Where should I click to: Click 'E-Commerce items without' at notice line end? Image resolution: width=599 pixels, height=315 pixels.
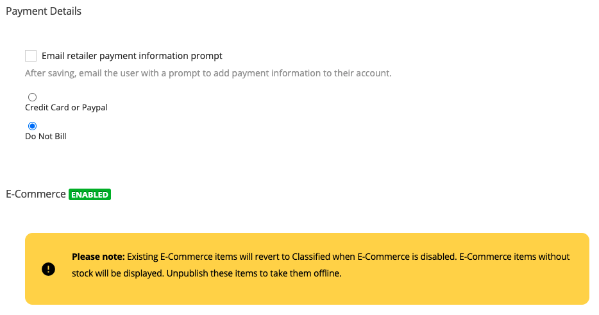coord(514,257)
